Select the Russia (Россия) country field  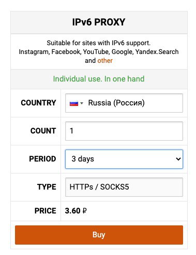124,103
